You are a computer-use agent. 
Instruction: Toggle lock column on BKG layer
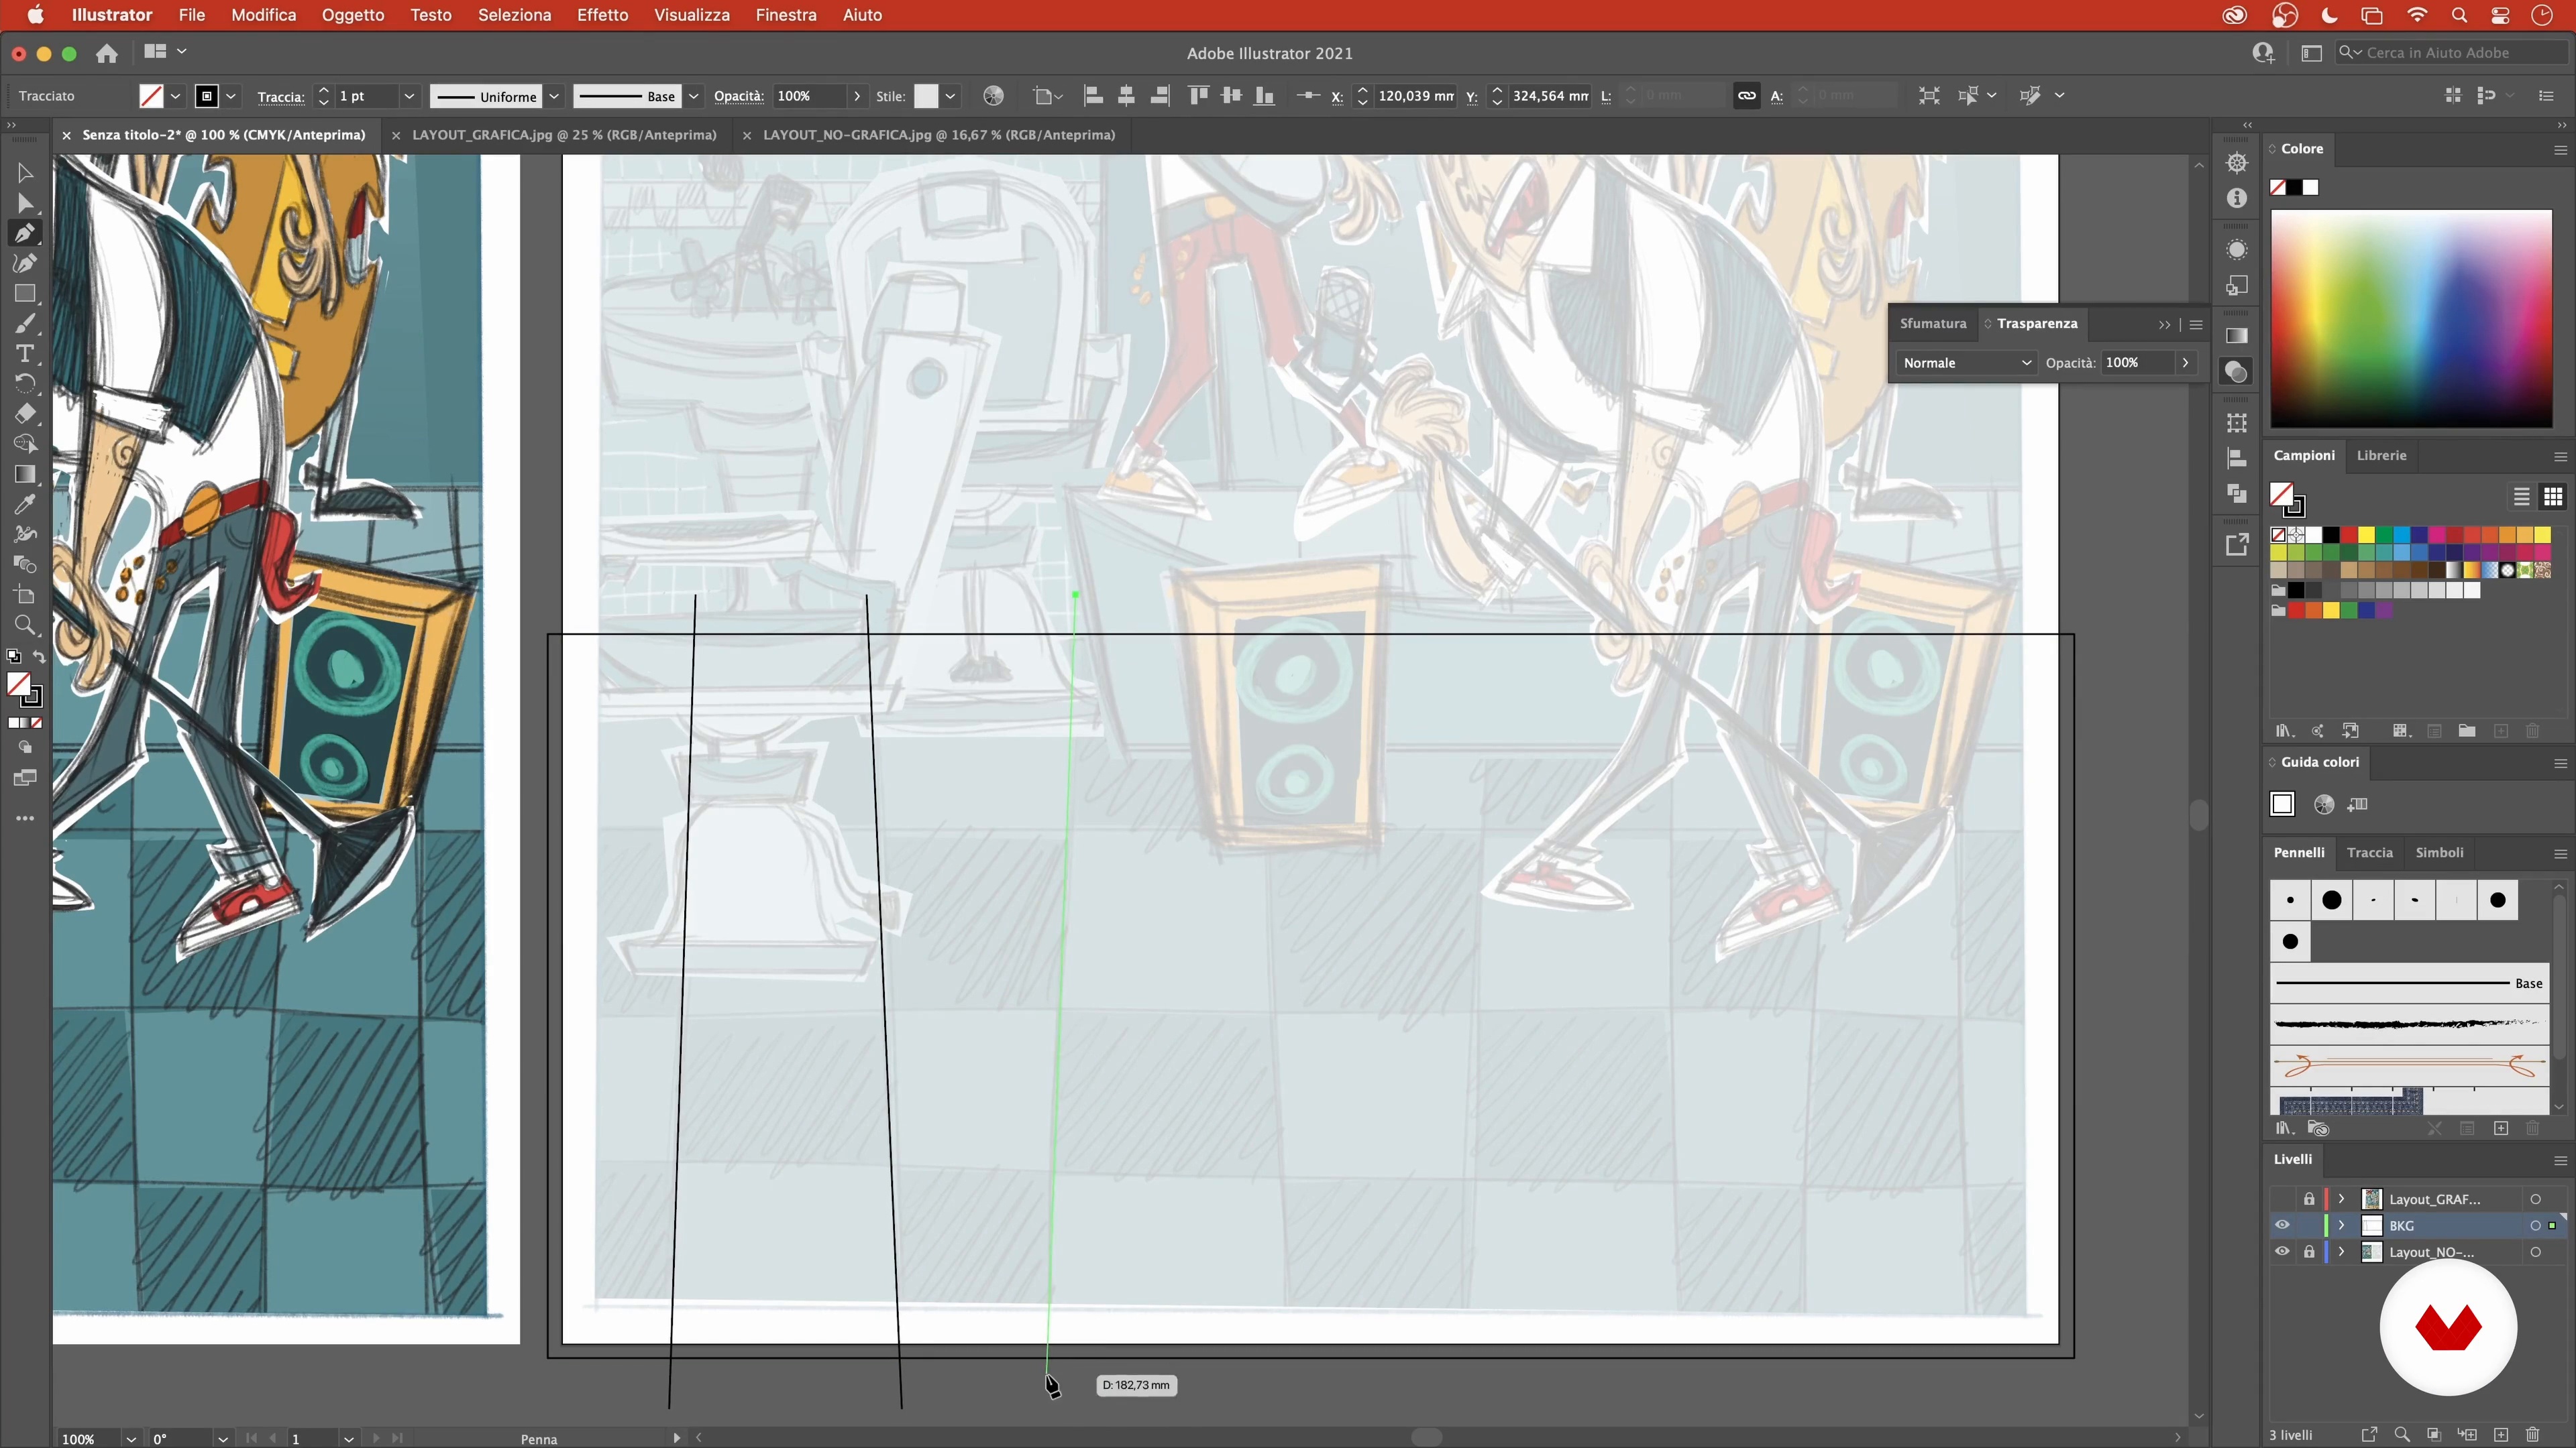tap(2309, 1225)
